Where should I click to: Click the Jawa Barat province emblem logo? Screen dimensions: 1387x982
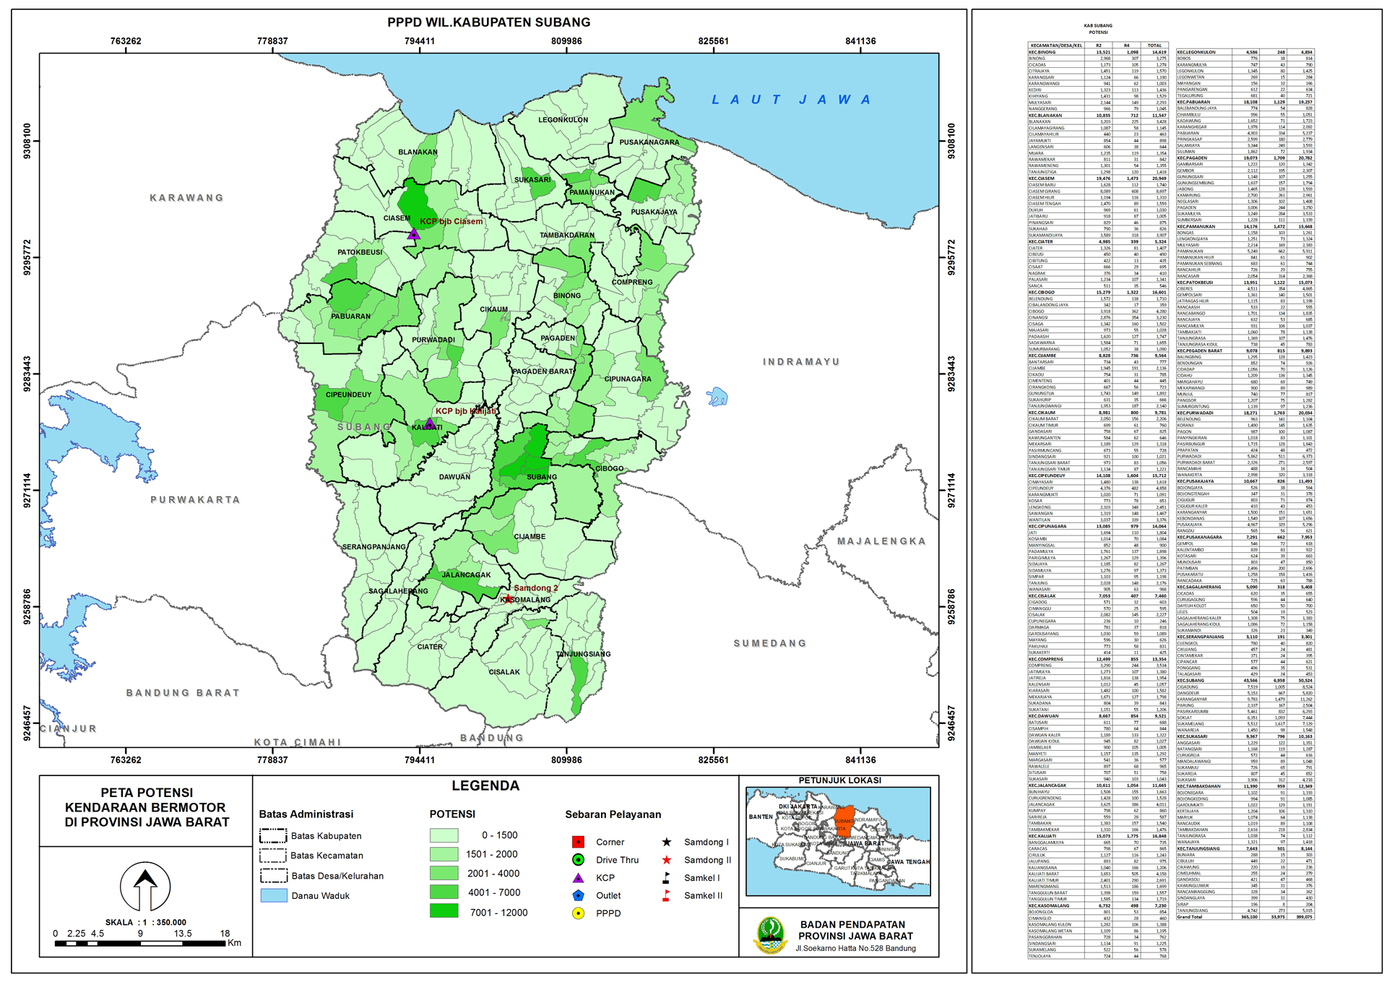(769, 936)
